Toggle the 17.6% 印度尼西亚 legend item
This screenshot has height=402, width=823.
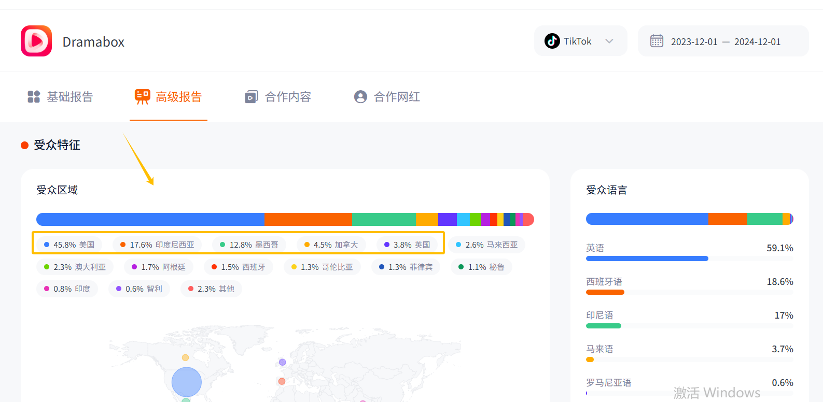(x=157, y=245)
